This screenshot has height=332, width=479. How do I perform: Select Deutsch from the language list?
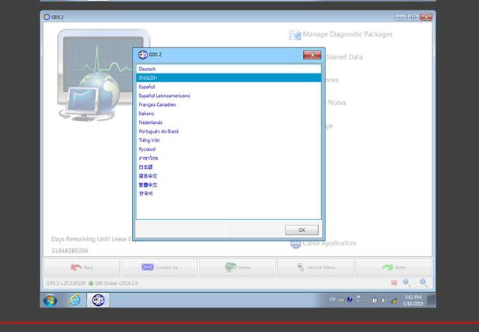pyautogui.click(x=147, y=69)
